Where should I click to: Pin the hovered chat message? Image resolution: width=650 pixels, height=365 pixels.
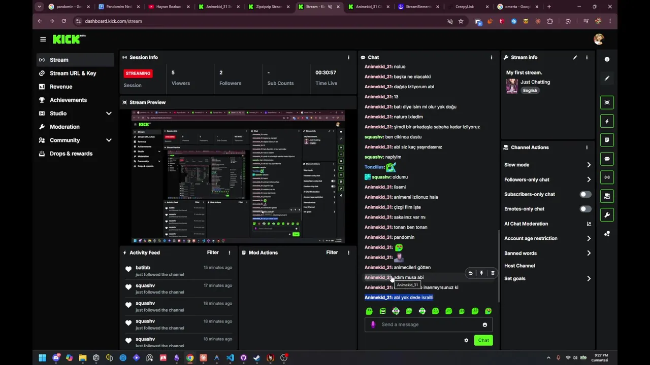[481, 273]
